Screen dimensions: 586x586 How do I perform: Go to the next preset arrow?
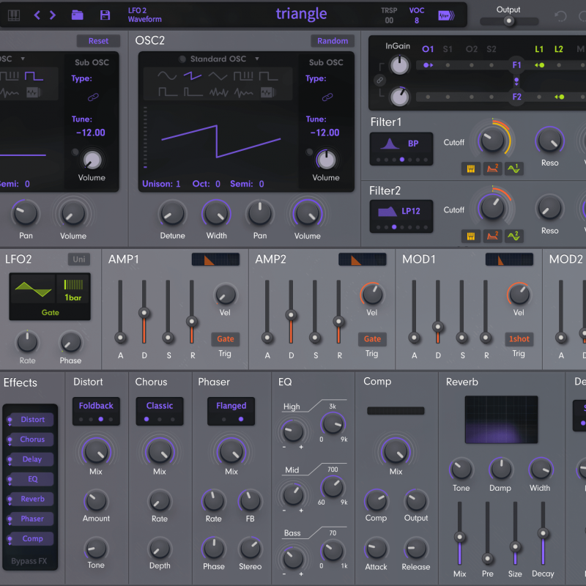pos(53,15)
